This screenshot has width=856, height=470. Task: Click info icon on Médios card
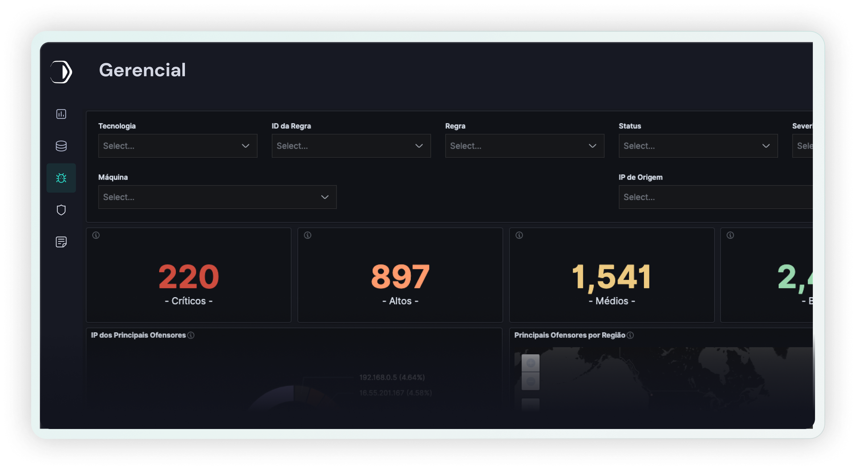[x=519, y=235]
